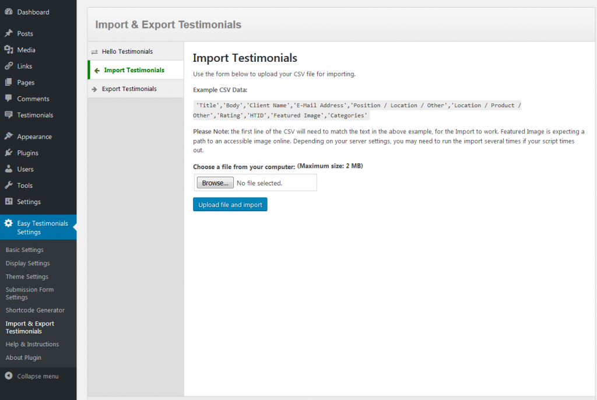Click the Plugins plug icon
The image size is (597, 400).
click(x=9, y=153)
